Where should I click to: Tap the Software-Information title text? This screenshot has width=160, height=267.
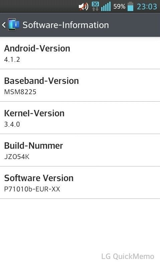[66, 25]
